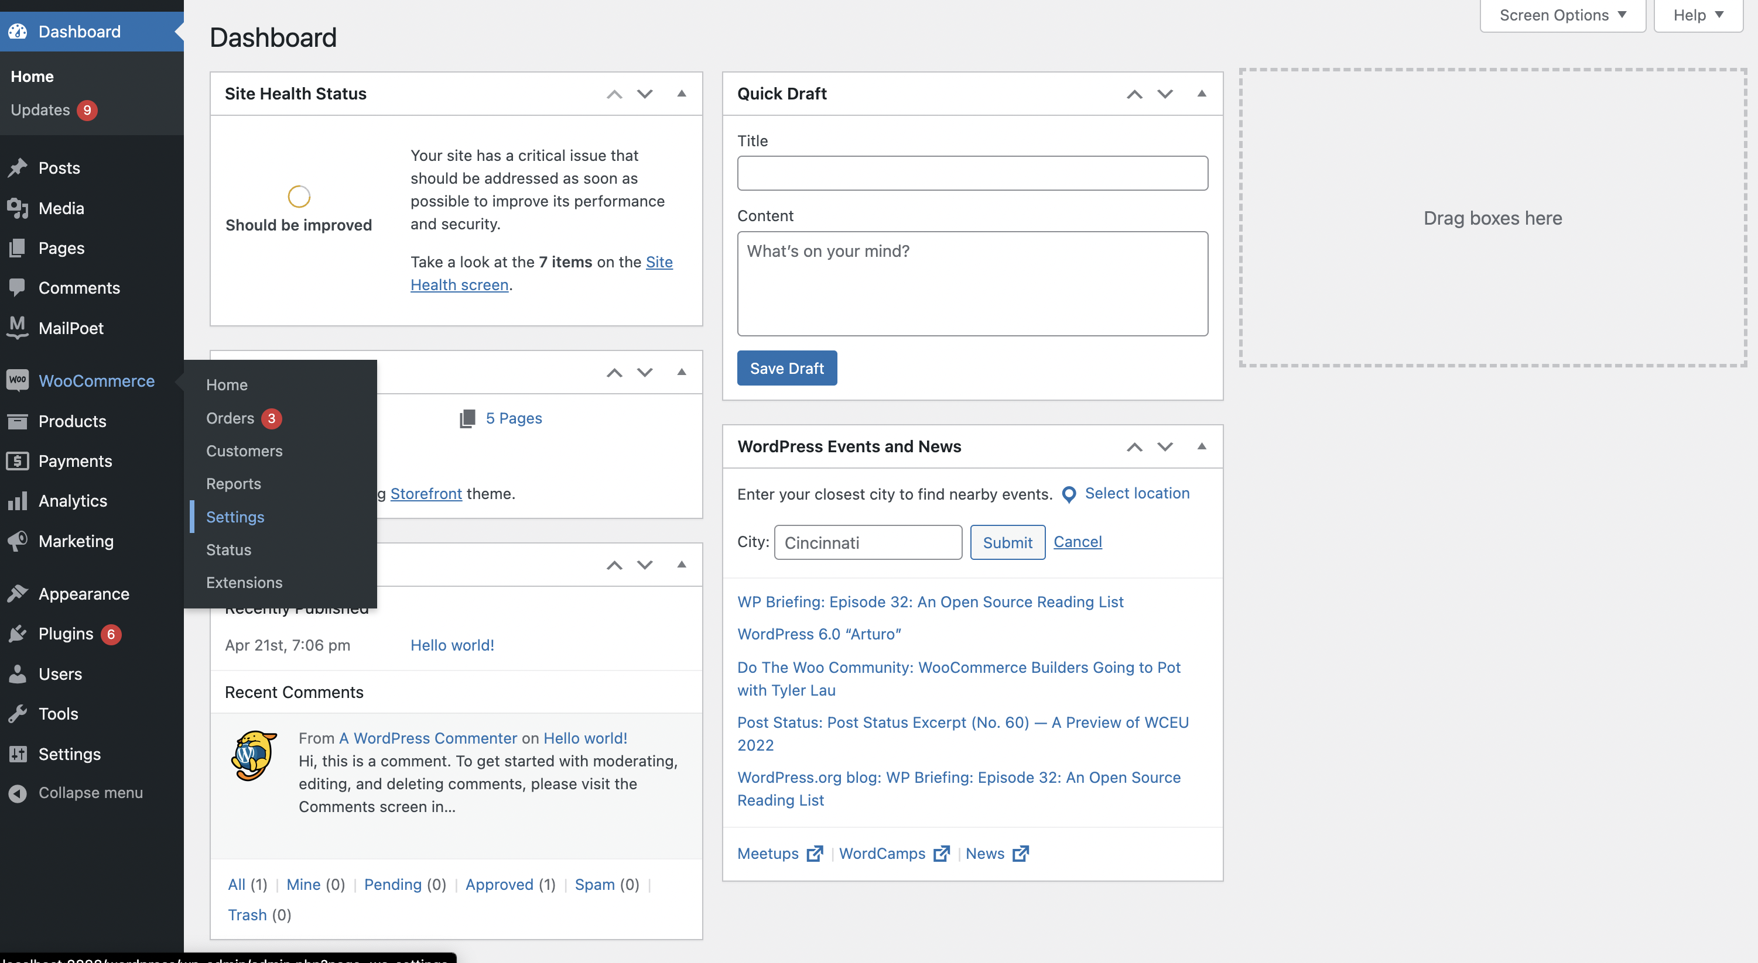The width and height of the screenshot is (1758, 963).
Task: Open Settings in WooCommerce submenu
Action: [235, 517]
